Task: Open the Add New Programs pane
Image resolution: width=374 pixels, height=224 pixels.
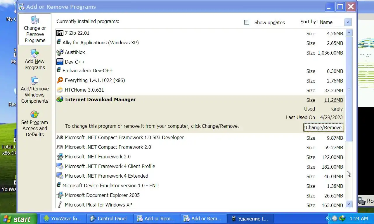Action: 35,59
